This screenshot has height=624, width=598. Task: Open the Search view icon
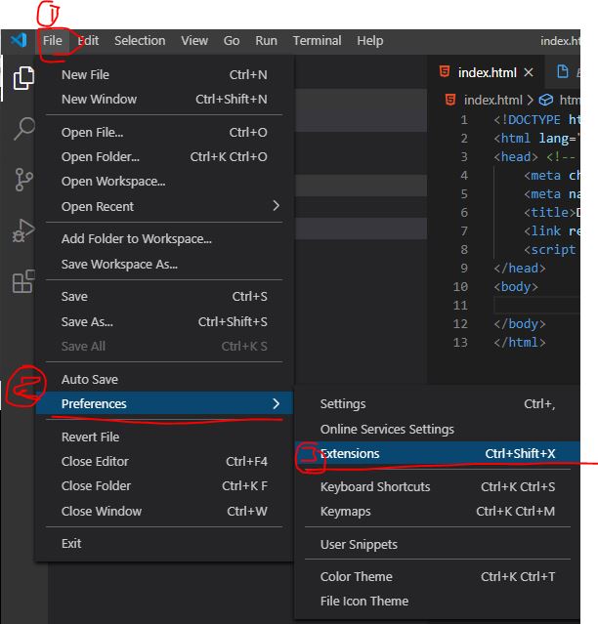click(23, 128)
